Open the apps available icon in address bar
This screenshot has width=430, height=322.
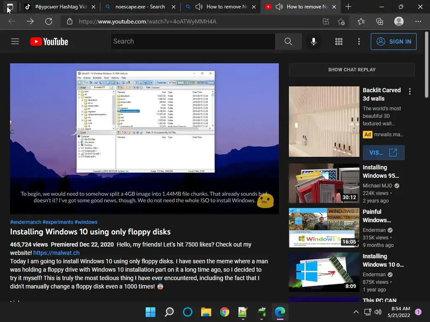click(x=325, y=21)
